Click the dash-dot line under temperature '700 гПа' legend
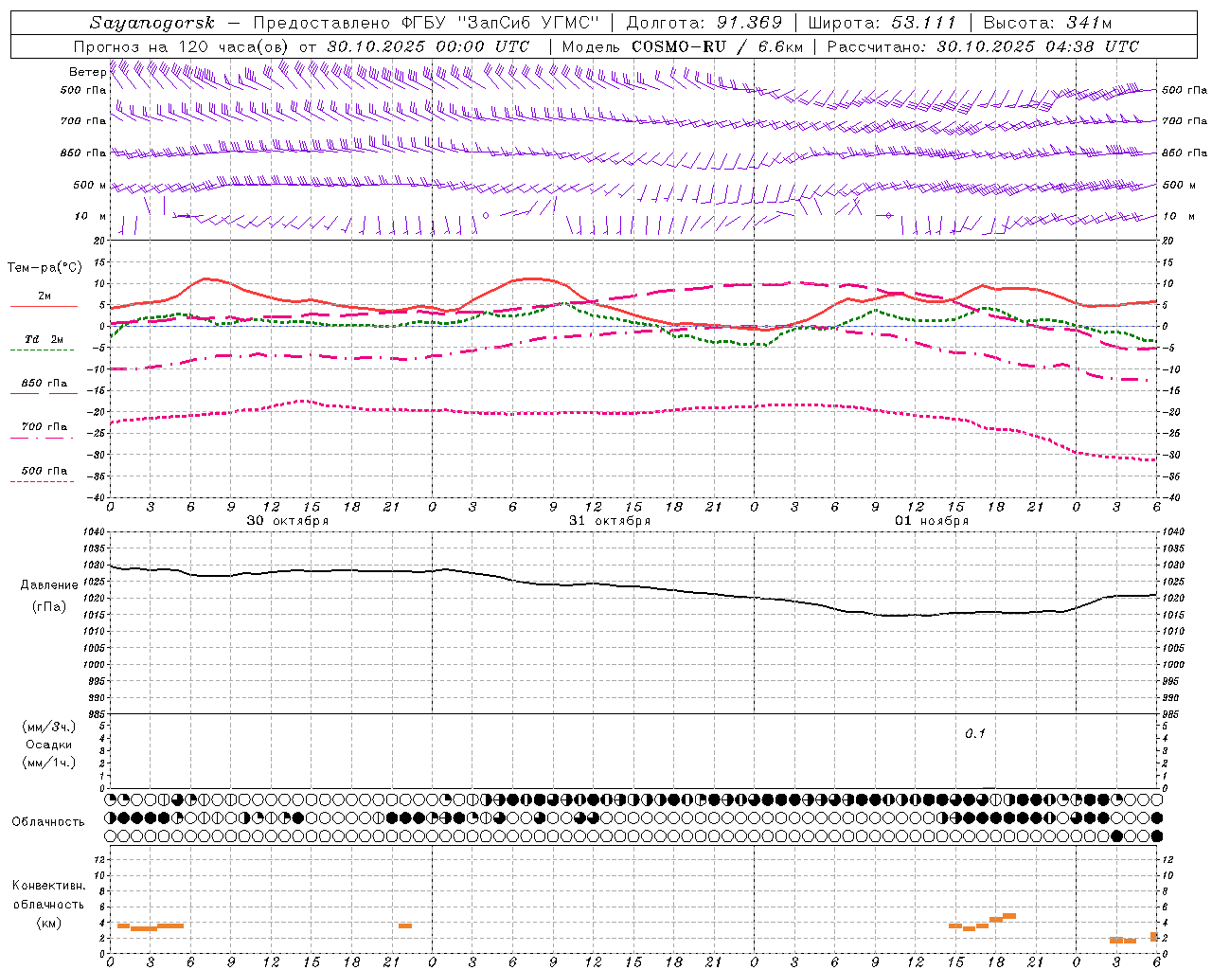Viewport: 1212px width, 970px height. pos(43,438)
